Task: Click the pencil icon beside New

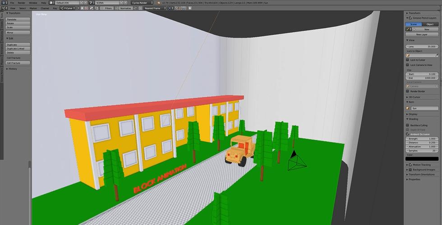Action: point(408,29)
